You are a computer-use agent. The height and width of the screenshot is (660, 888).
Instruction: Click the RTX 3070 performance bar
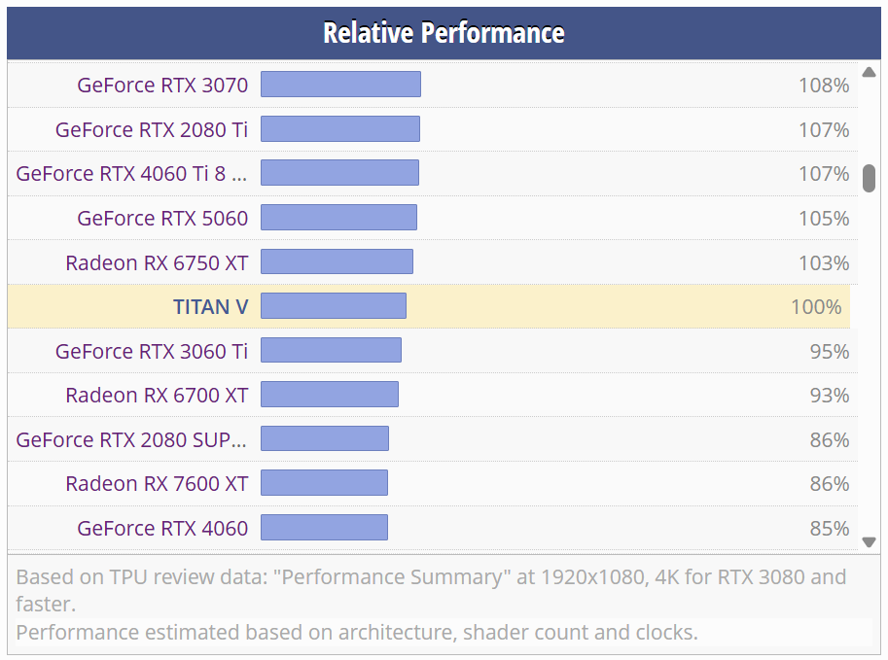click(340, 85)
